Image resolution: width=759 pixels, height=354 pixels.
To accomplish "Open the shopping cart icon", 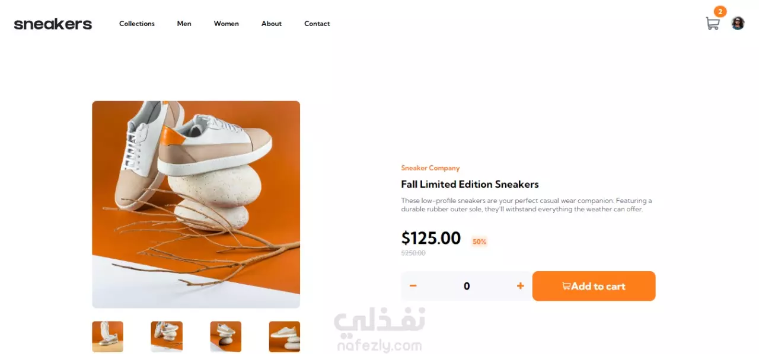I will 712,24.
